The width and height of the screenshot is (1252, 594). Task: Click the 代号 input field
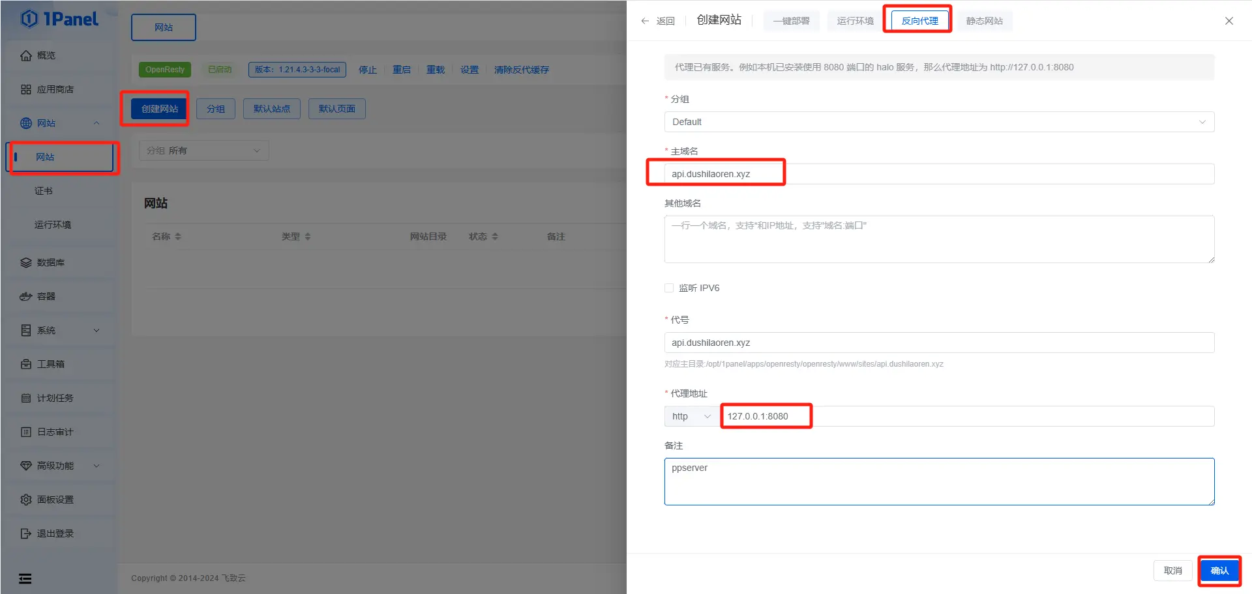939,343
